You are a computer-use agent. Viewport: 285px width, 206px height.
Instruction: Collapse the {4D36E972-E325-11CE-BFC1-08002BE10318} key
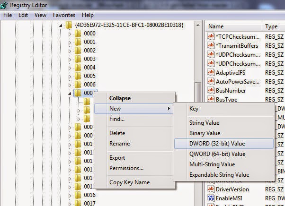point(61,26)
